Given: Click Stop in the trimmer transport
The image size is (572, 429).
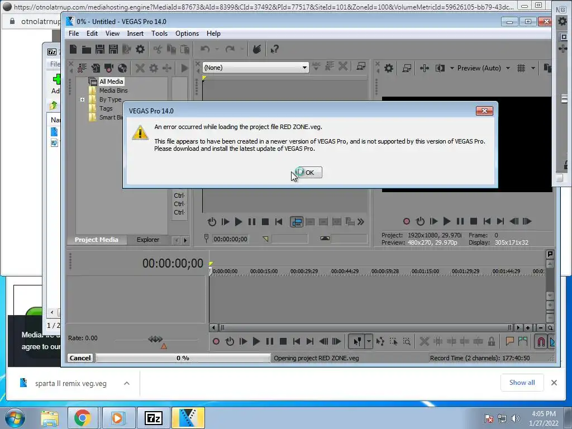Looking at the screenshot, I should pos(265,222).
